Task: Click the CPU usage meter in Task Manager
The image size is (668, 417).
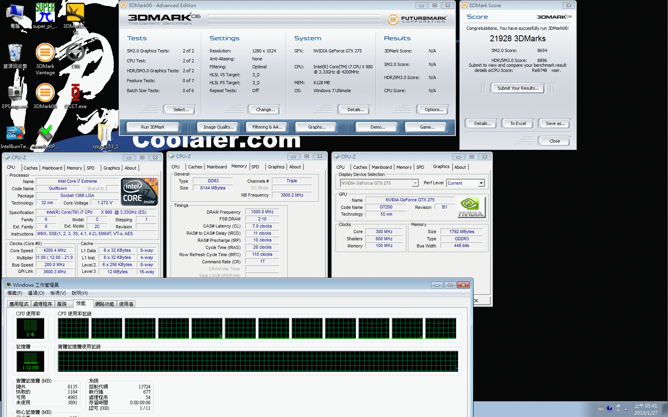Action: coord(30,328)
